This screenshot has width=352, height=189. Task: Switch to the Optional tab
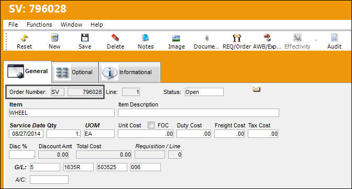75,72
